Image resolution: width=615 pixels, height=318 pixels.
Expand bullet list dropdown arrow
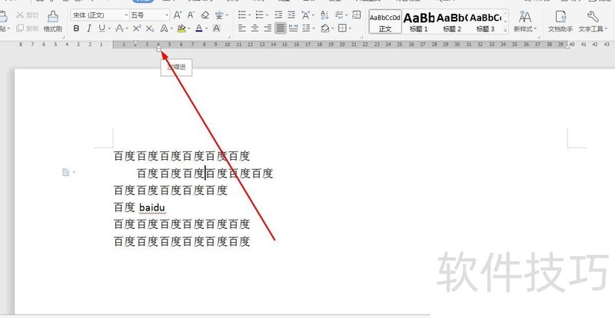[249, 15]
